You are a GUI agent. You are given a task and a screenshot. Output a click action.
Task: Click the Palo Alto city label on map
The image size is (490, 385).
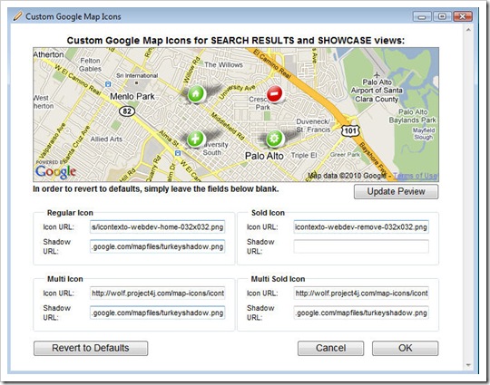pyautogui.click(x=264, y=156)
